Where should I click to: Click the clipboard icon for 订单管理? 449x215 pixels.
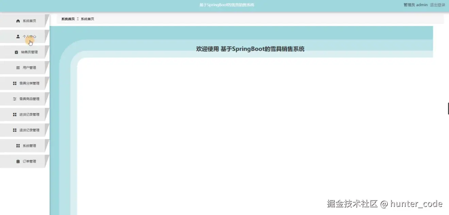[18, 161]
